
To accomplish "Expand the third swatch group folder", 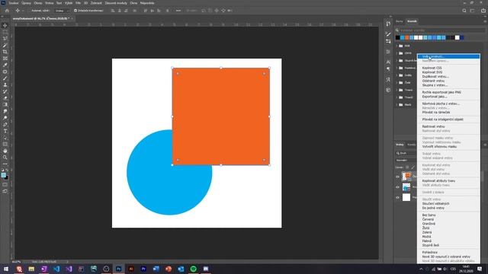I will point(397,61).
